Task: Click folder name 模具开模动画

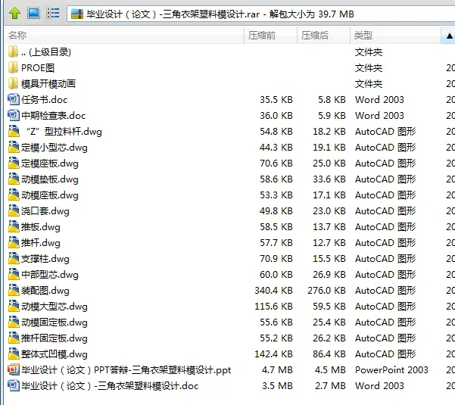Action: tap(48, 84)
